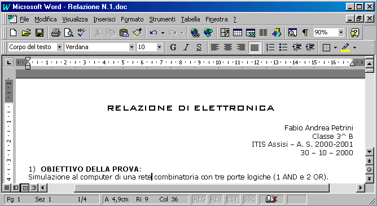Click the Save floppy disk icon
The height and width of the screenshot is (206, 377).
pos(39,32)
